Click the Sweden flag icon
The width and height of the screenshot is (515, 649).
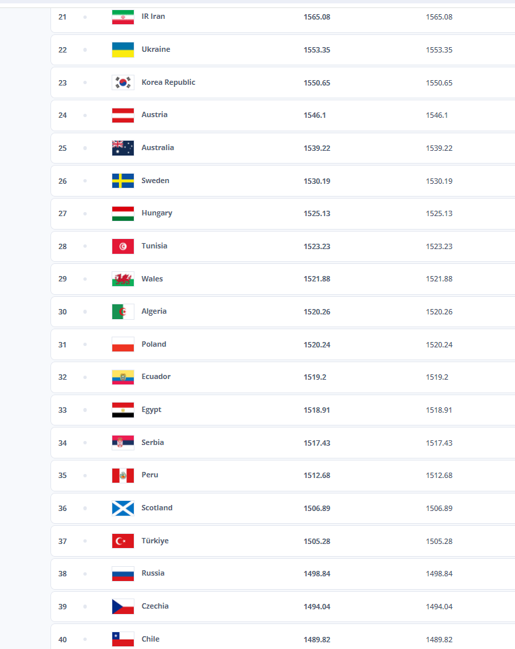[x=122, y=180]
